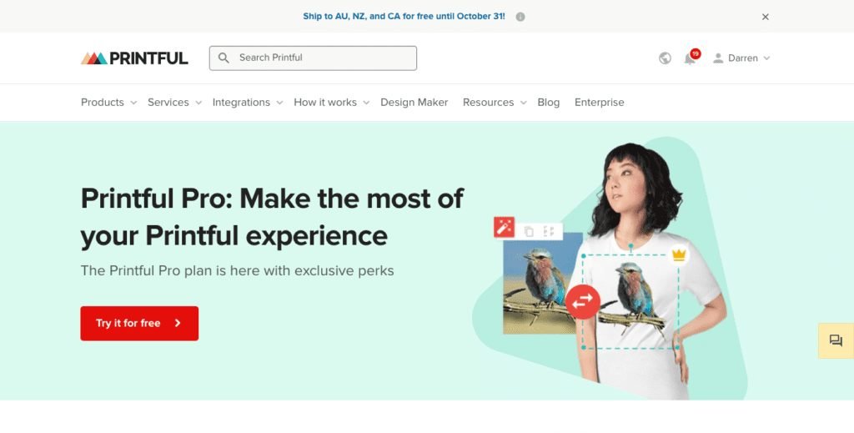The height and width of the screenshot is (433, 854).
Task: Click the magnifier search icon
Action: (x=224, y=58)
